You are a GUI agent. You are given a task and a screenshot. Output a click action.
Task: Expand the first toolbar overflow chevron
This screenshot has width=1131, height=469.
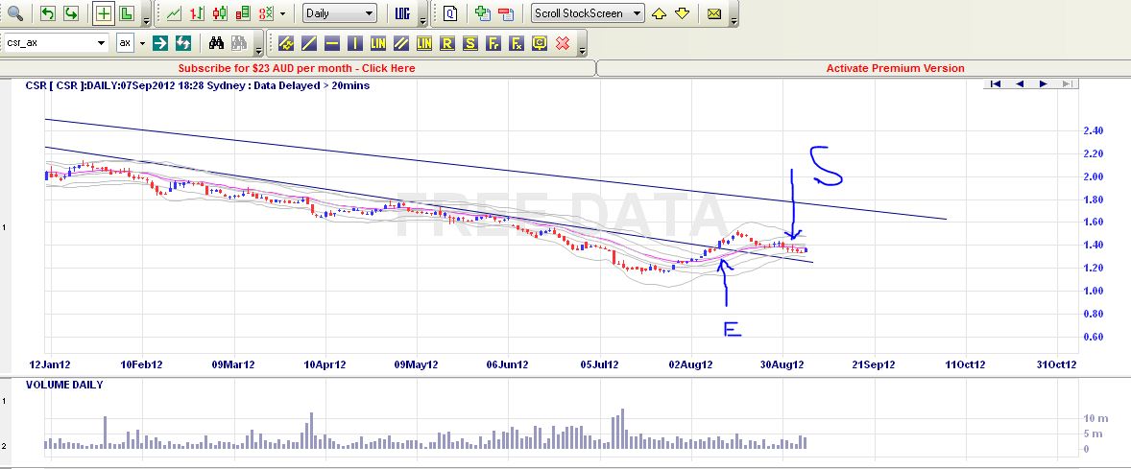pyautogui.click(x=147, y=19)
